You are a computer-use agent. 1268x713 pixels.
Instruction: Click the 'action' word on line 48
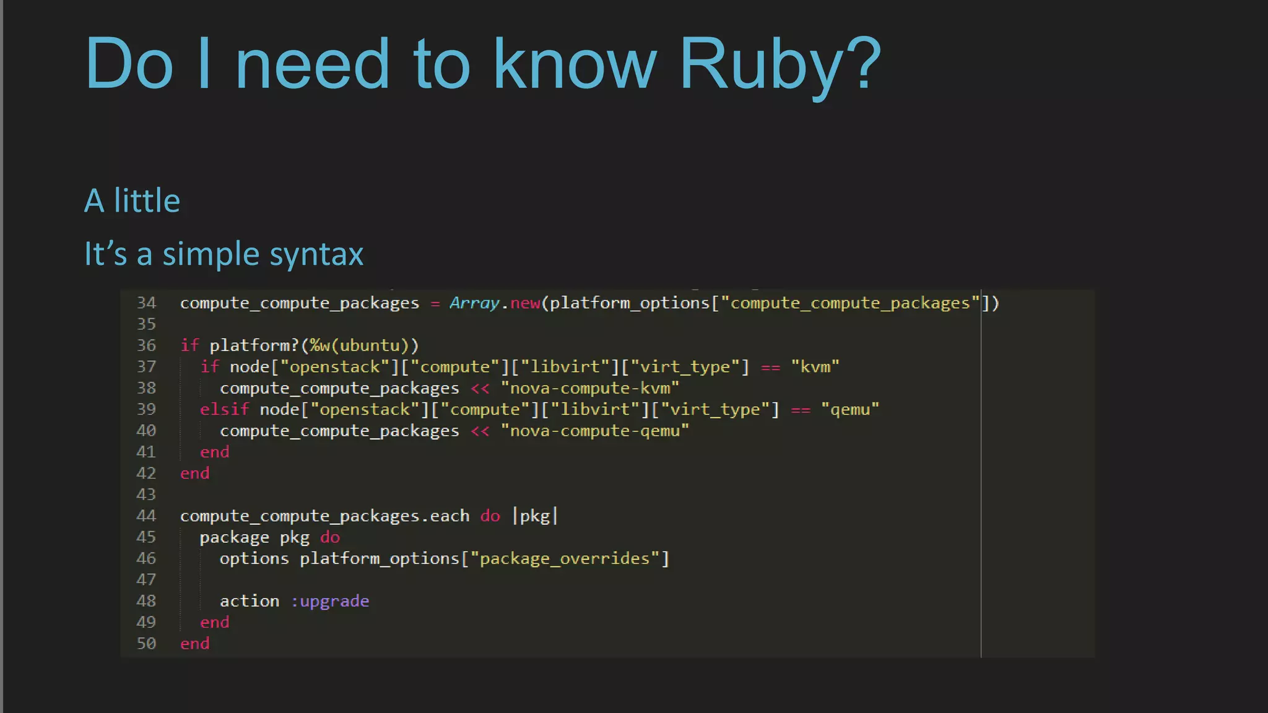[x=250, y=601]
